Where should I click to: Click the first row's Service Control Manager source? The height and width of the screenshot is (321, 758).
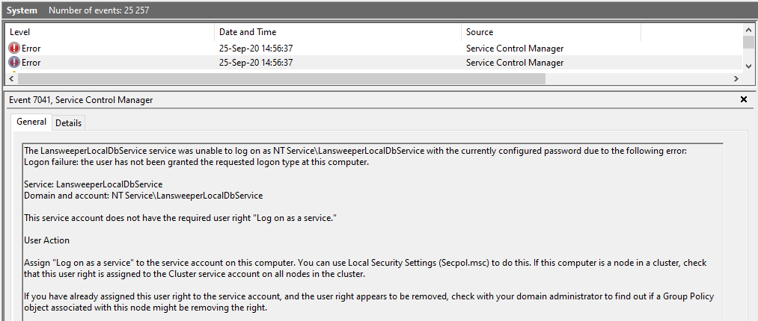click(x=514, y=49)
